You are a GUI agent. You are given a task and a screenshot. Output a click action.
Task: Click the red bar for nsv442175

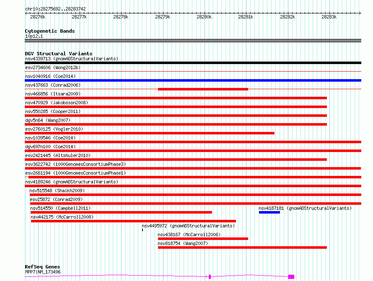133,221
